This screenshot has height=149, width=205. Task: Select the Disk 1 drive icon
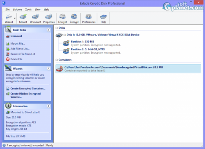pyautogui.click(x=59, y=35)
